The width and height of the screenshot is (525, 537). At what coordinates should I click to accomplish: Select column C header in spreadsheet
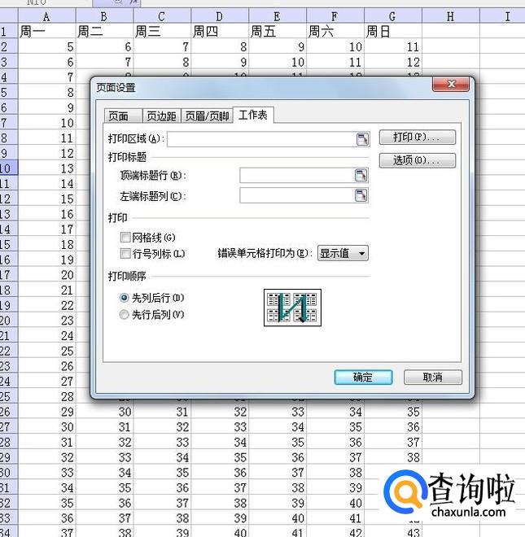pyautogui.click(x=162, y=16)
